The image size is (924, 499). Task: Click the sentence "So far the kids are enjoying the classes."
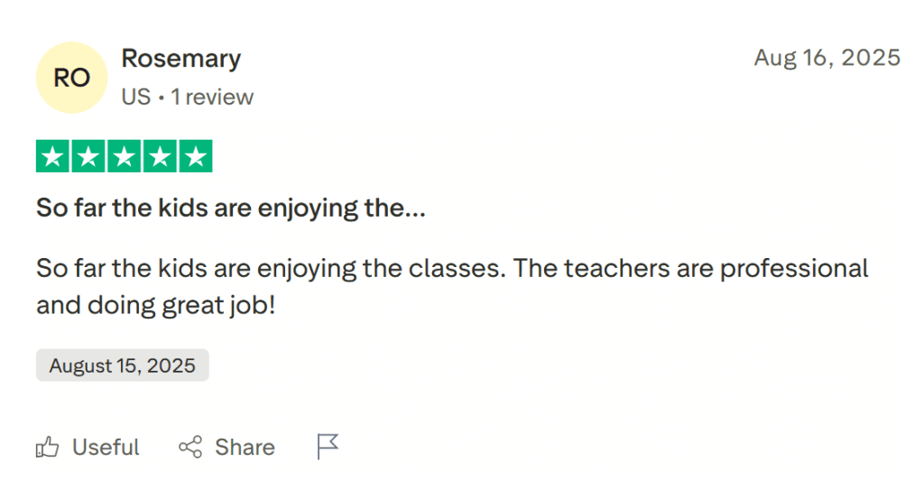point(271,269)
